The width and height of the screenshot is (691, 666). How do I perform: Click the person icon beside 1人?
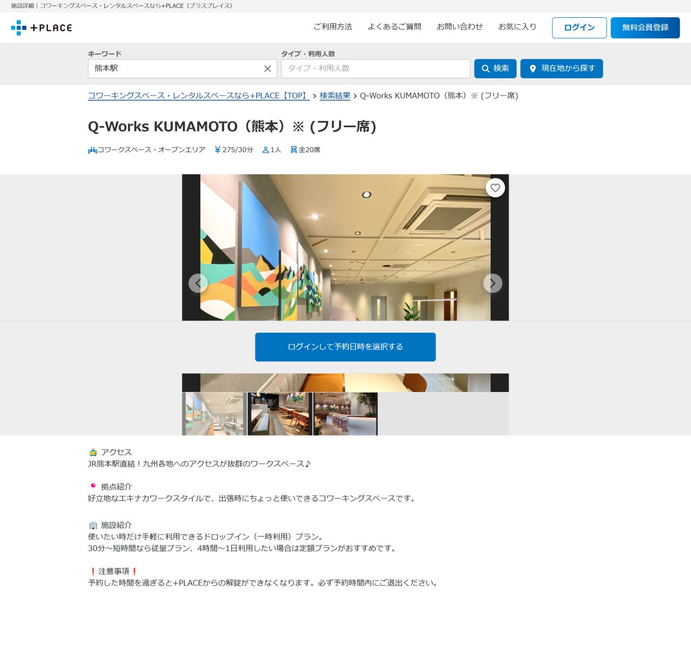266,150
